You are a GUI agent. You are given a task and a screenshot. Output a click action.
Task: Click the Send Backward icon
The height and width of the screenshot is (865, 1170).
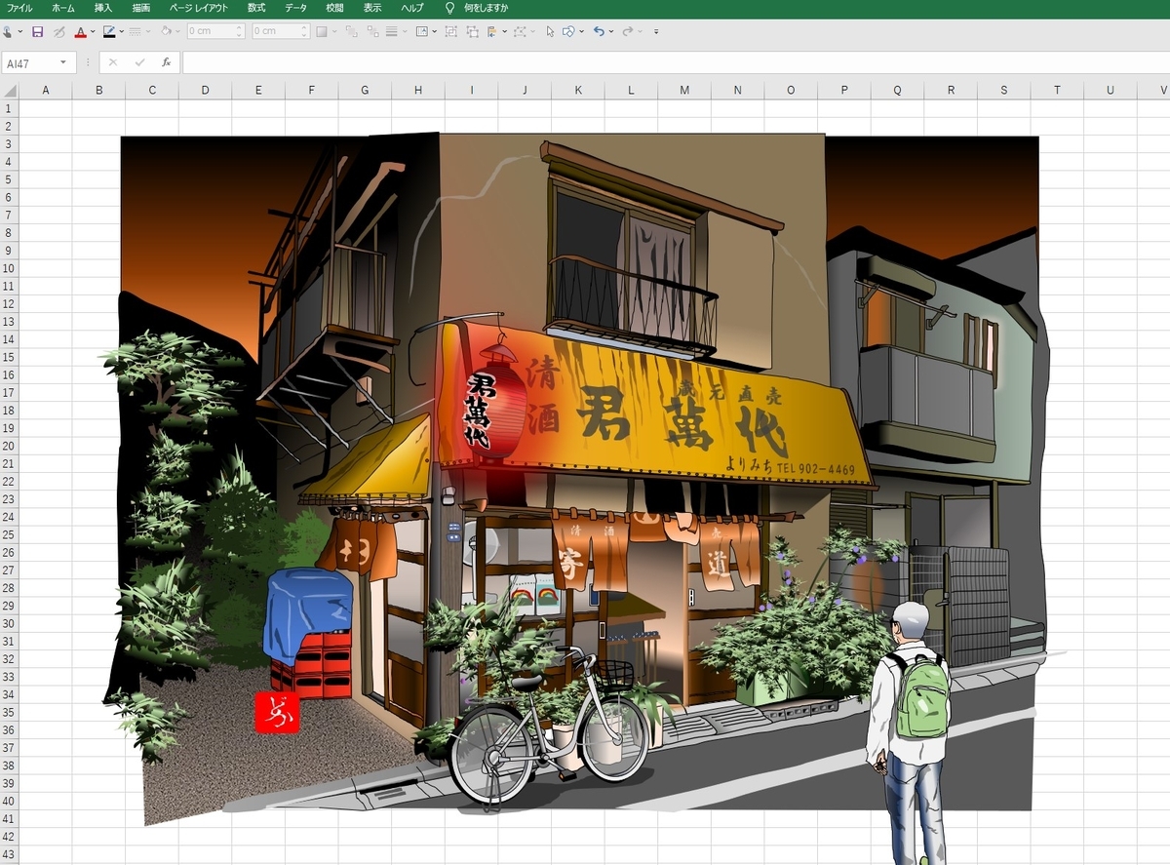click(x=372, y=31)
